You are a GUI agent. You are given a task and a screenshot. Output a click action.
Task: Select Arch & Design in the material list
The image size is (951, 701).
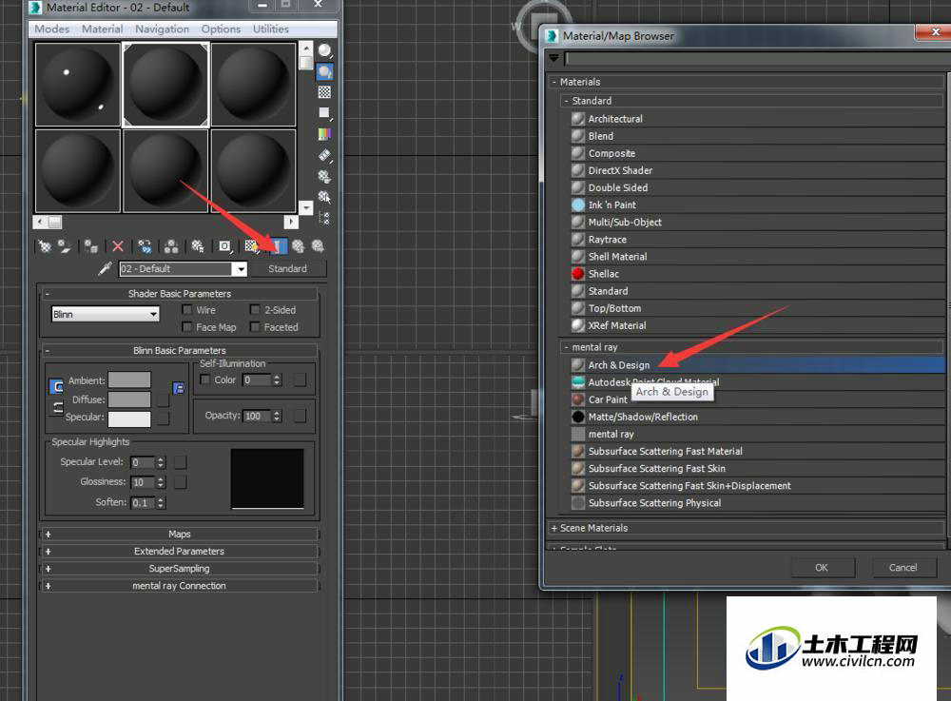pyautogui.click(x=757, y=365)
